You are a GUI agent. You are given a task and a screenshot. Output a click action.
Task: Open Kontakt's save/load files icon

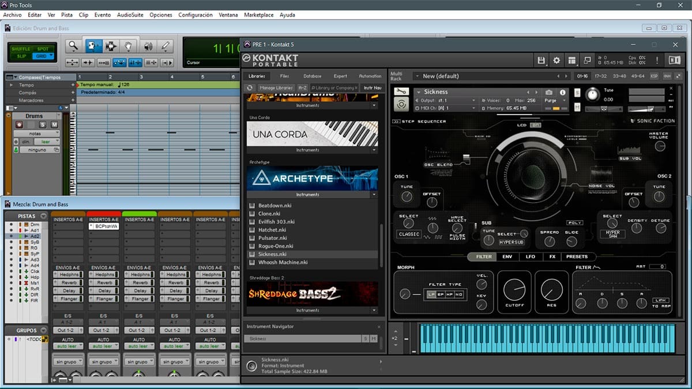coord(541,60)
